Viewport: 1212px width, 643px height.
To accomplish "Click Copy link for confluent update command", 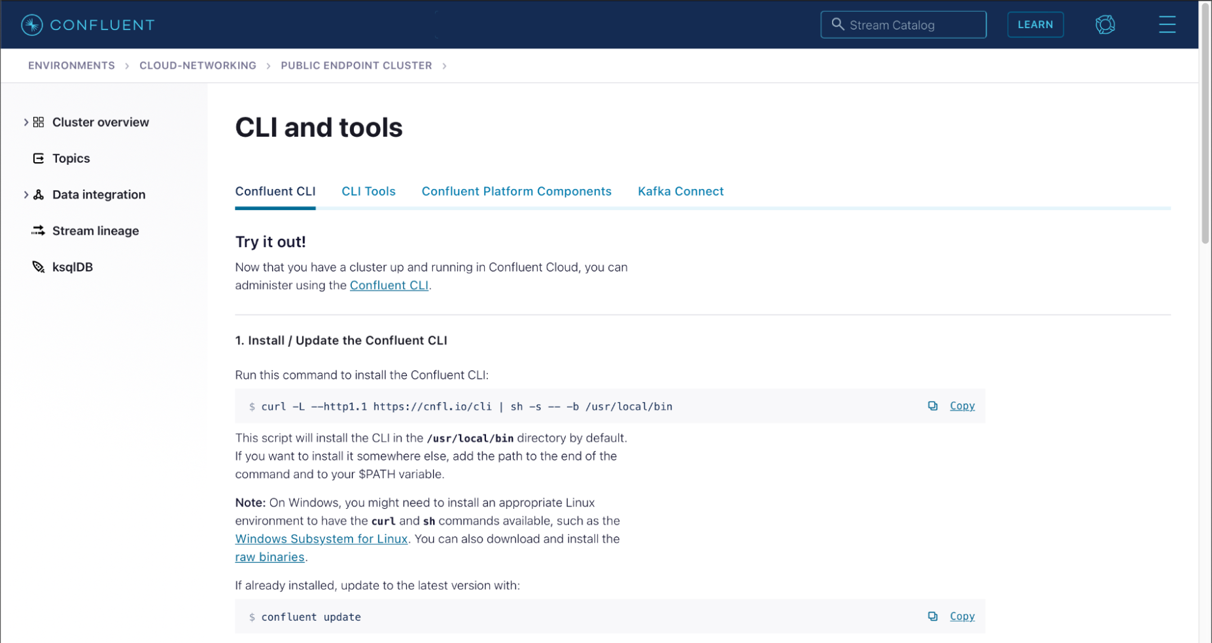I will click(x=962, y=617).
